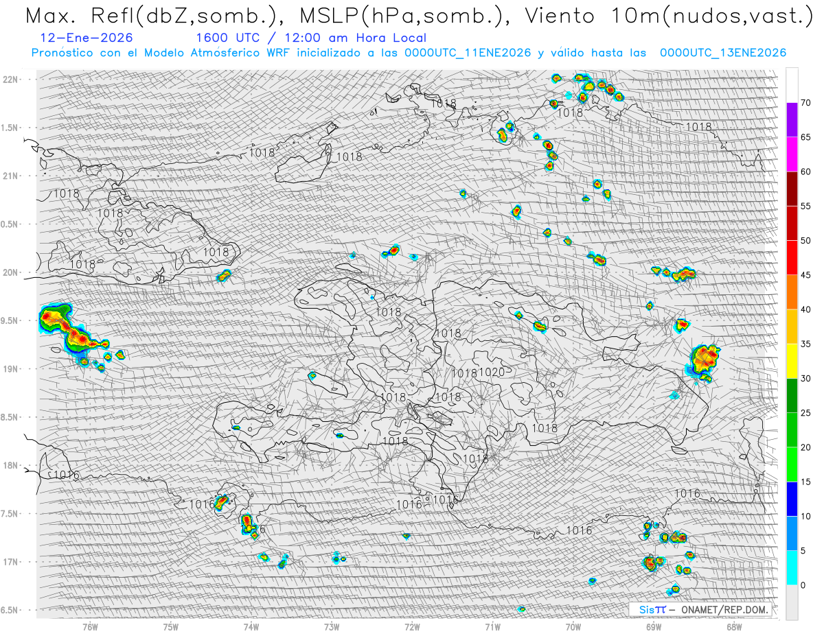Click the '68W' longitude axis label

click(x=734, y=627)
